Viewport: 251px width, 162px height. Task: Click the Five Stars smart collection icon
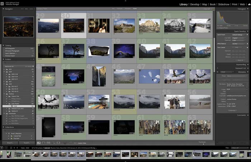click(x=11, y=138)
